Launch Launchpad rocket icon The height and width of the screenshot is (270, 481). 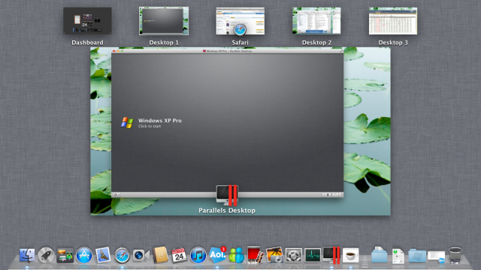[x=46, y=255]
